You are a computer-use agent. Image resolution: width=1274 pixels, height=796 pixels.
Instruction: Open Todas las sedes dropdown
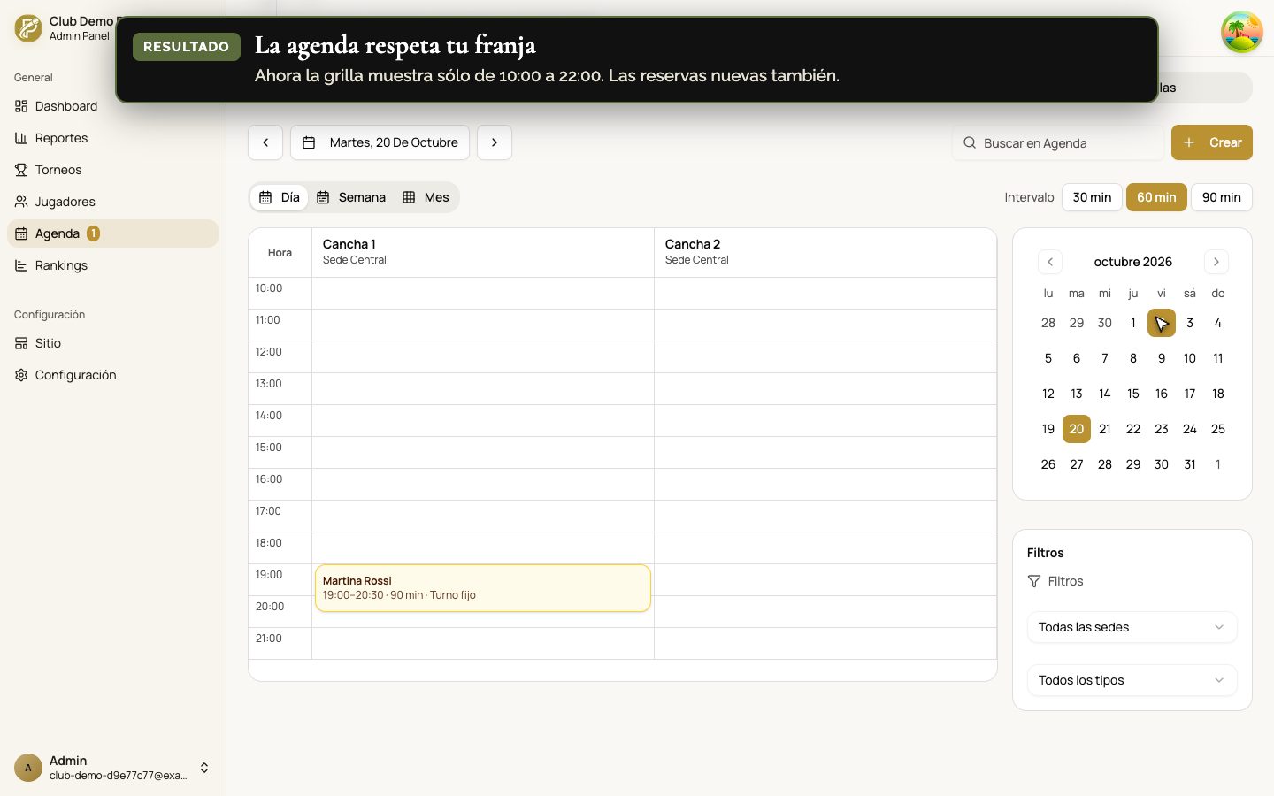[x=1132, y=627]
